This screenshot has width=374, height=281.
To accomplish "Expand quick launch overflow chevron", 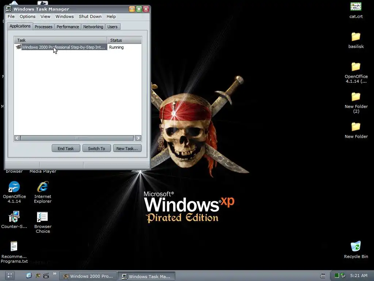I will coord(55,274).
